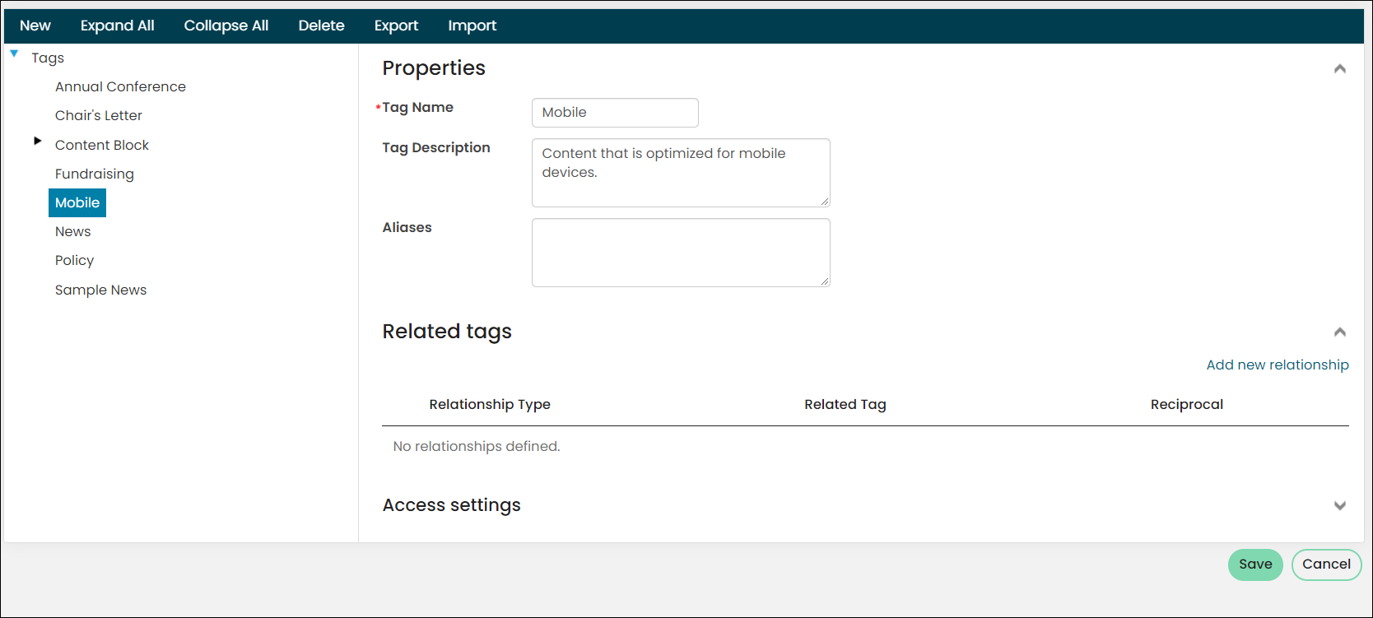Collapse the Tags root tree node
This screenshot has height=618, width=1373.
14,53
